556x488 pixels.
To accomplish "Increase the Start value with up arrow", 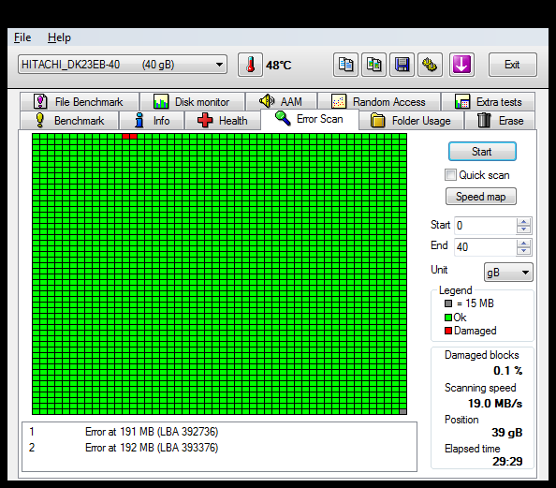I will coord(524,222).
